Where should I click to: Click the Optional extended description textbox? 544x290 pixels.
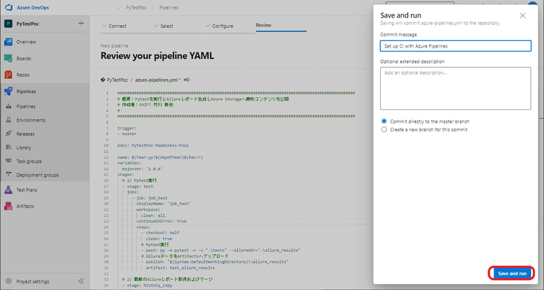456,88
